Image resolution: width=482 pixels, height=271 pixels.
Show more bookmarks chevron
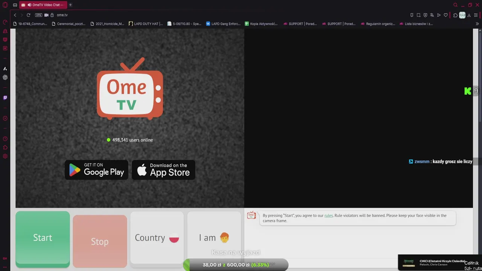477,24
